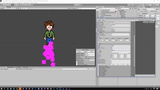Click the cloud services icon

click(x=136, y=5)
